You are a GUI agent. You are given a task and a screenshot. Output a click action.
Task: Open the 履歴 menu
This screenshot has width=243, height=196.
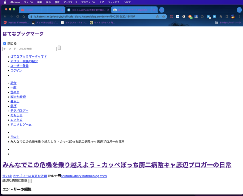coord(57,2)
